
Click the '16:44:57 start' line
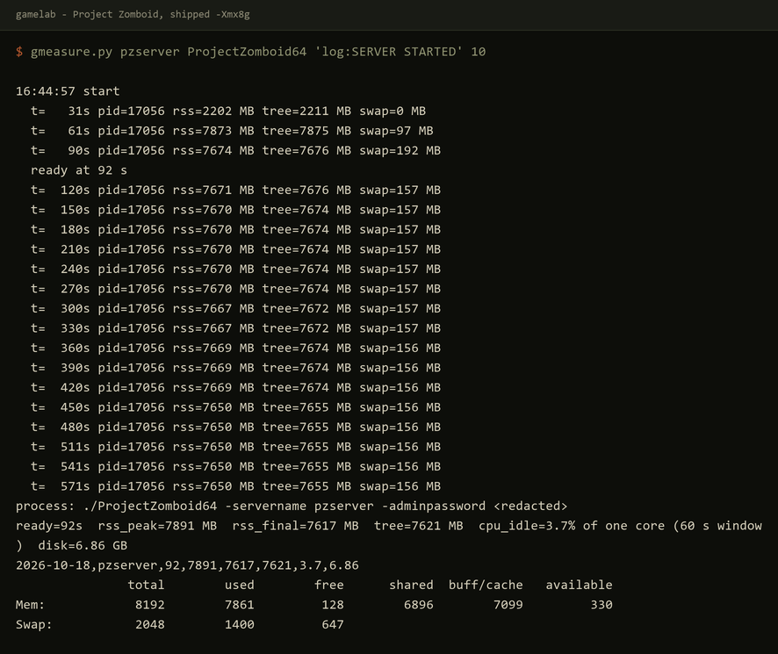[68, 91]
